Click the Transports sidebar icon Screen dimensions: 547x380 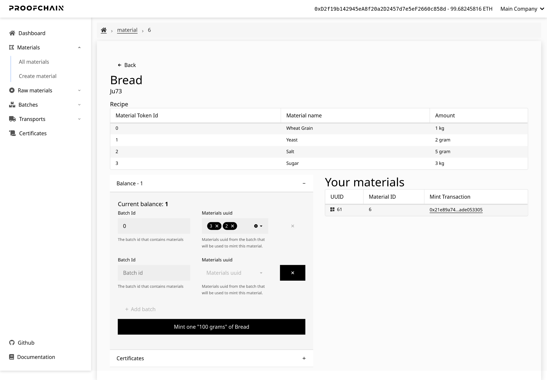pyautogui.click(x=12, y=119)
